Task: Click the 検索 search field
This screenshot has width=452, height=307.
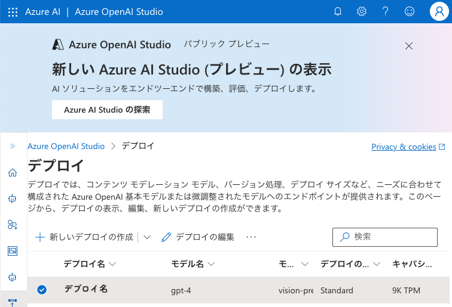Action: [385, 237]
